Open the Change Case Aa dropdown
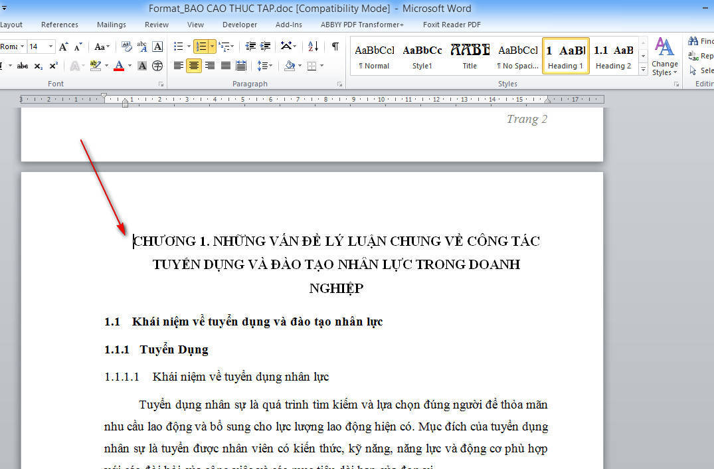Viewport: 714px width, 469px height. tap(102, 47)
